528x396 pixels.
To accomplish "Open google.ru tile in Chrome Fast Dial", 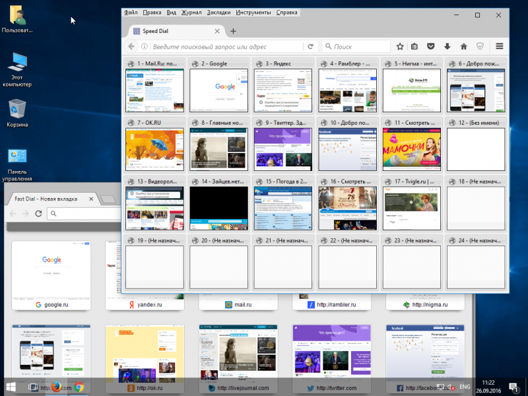I will pyautogui.click(x=51, y=275).
